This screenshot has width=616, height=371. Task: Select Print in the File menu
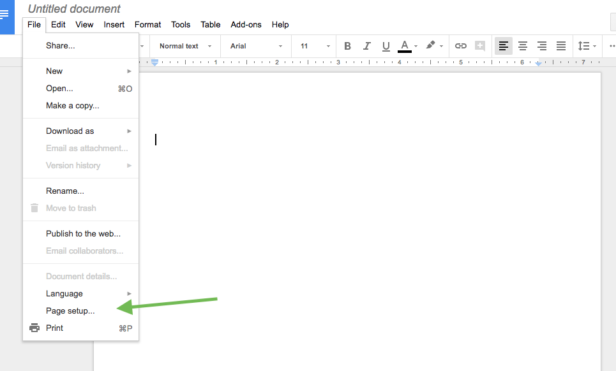point(55,328)
